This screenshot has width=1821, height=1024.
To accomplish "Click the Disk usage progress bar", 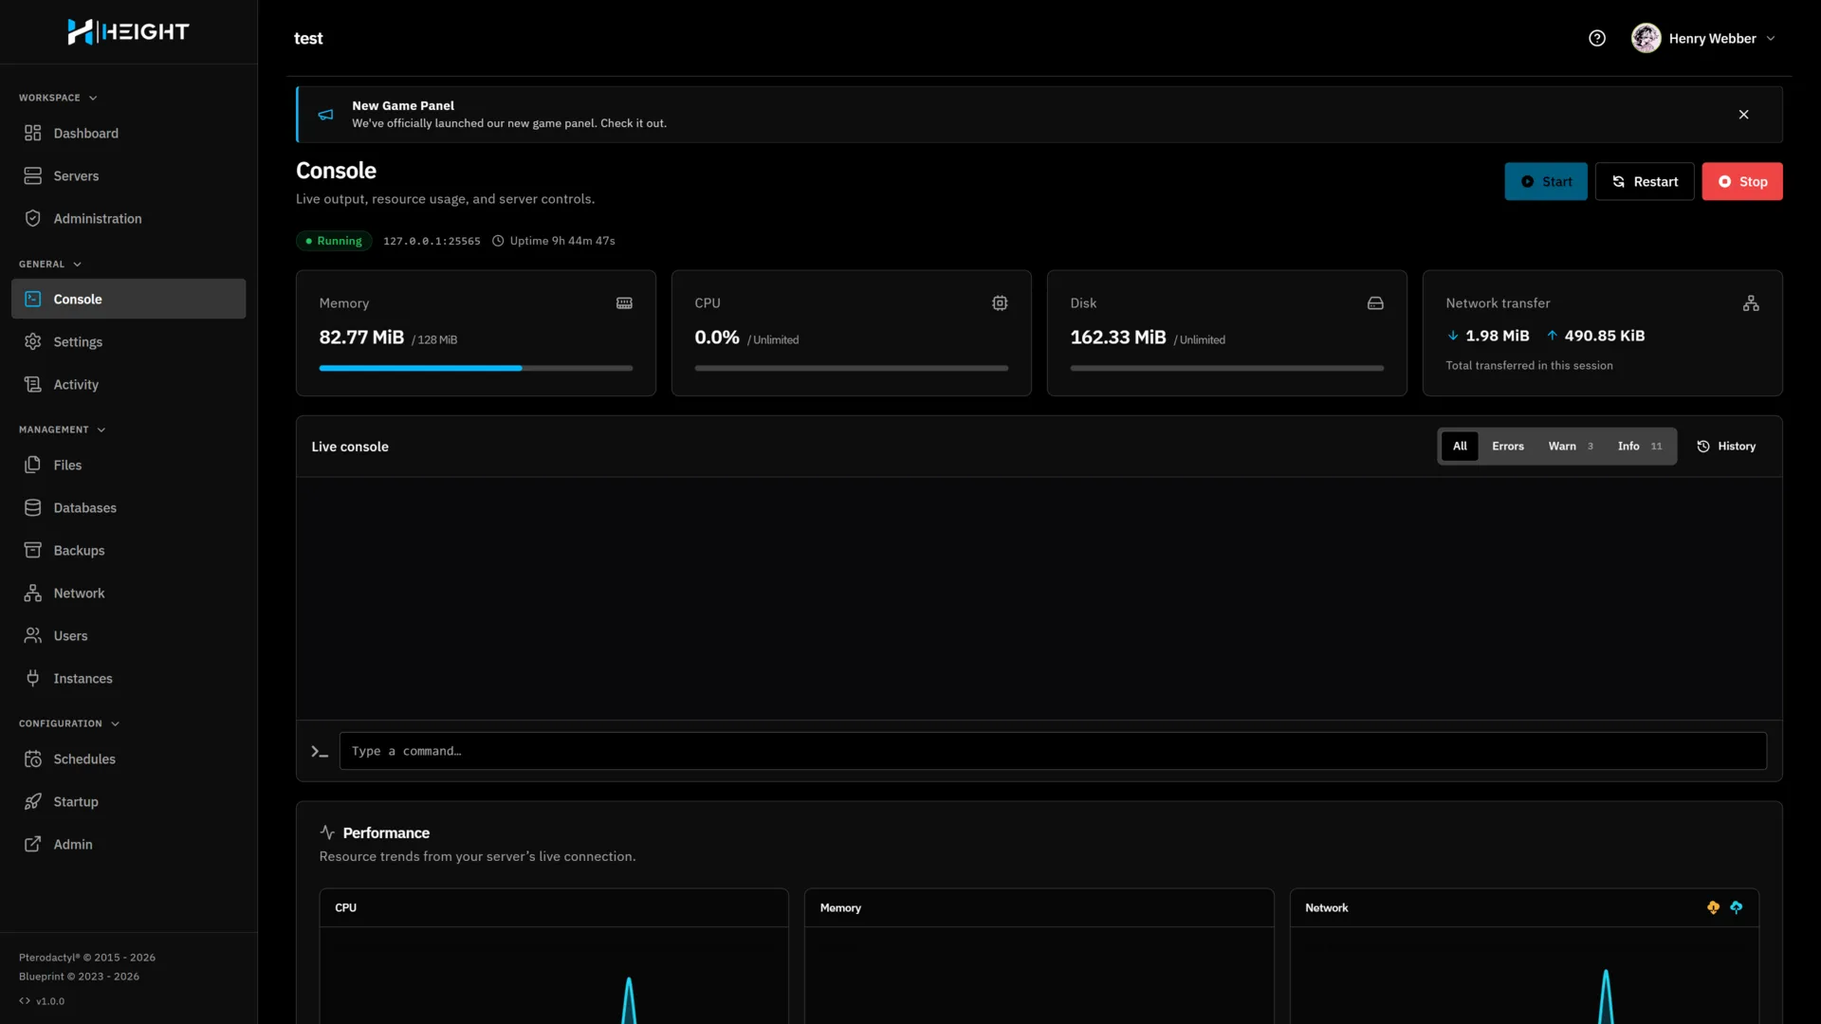I will [1227, 368].
